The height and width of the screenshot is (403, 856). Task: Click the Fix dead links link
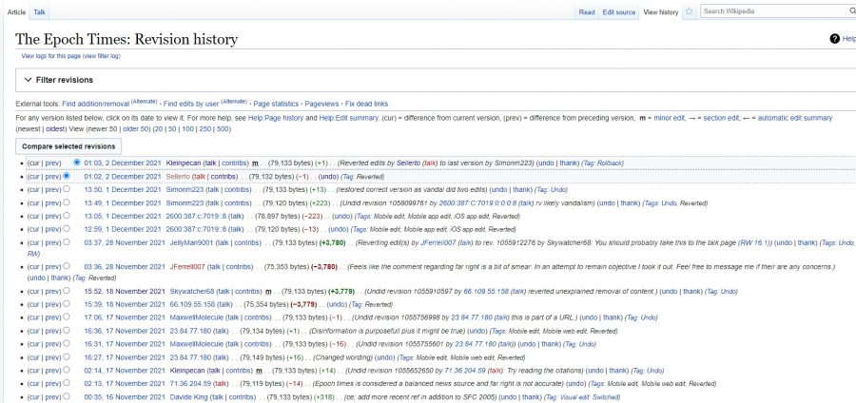click(367, 104)
